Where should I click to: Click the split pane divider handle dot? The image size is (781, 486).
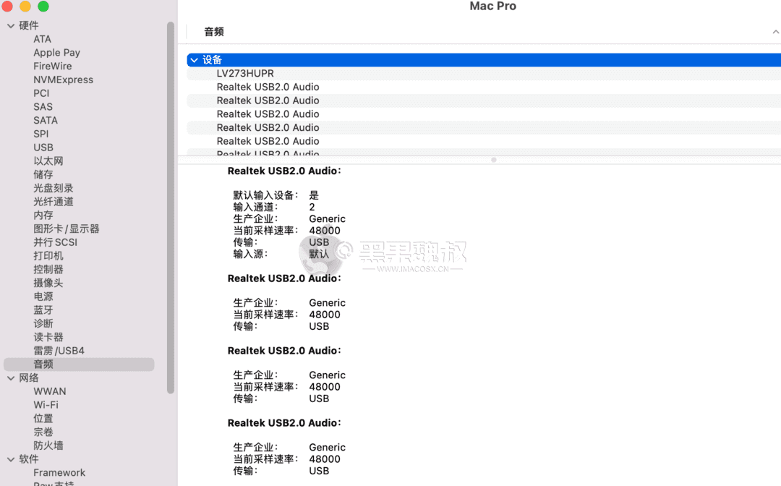coord(494,160)
